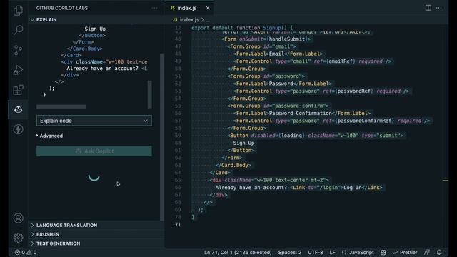Expand the Advanced options
The width and height of the screenshot is (457, 257).
tap(49, 136)
